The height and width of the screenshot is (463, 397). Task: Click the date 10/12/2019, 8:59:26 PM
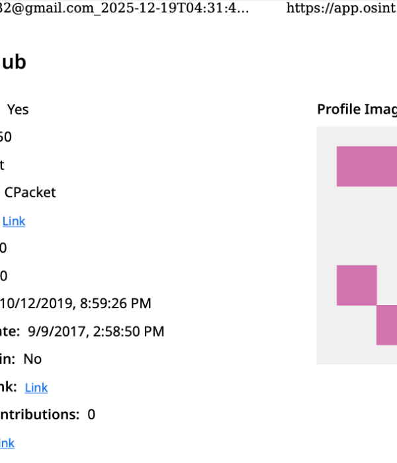(75, 304)
